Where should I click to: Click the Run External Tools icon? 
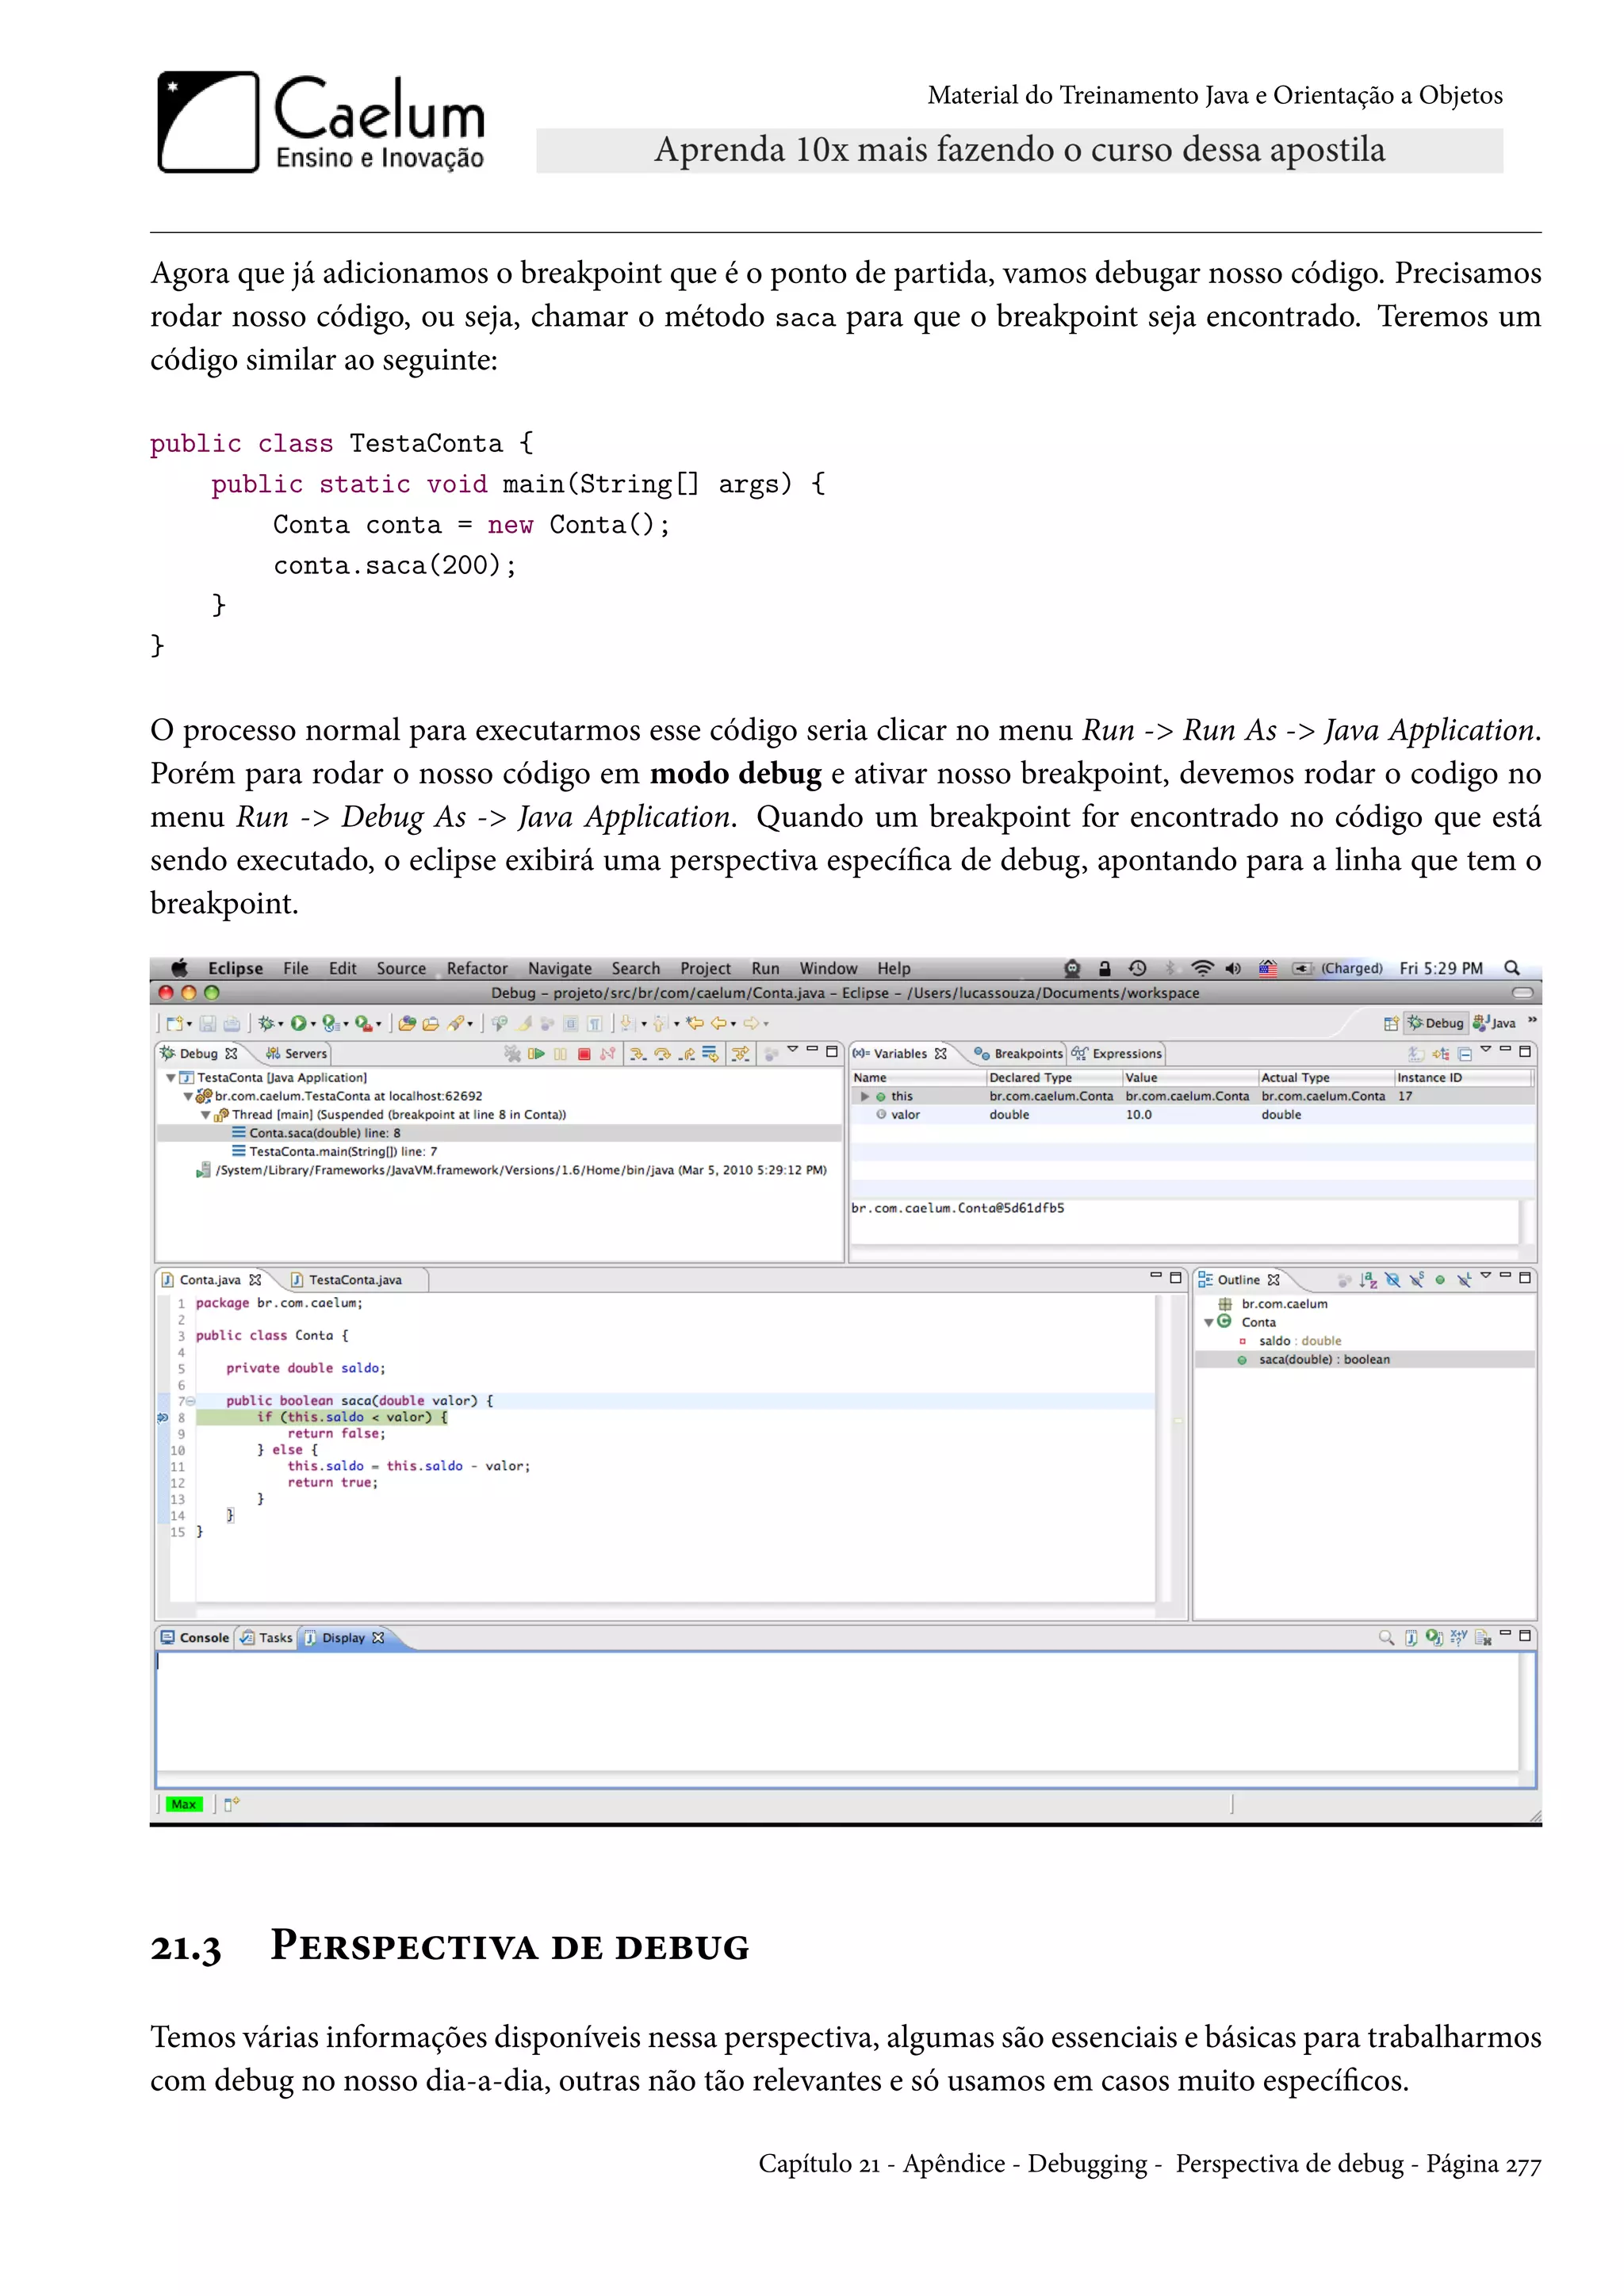(364, 1023)
